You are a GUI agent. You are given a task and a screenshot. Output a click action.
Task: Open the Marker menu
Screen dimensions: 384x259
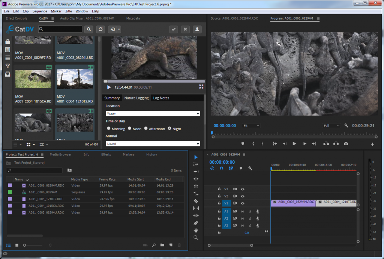56,11
